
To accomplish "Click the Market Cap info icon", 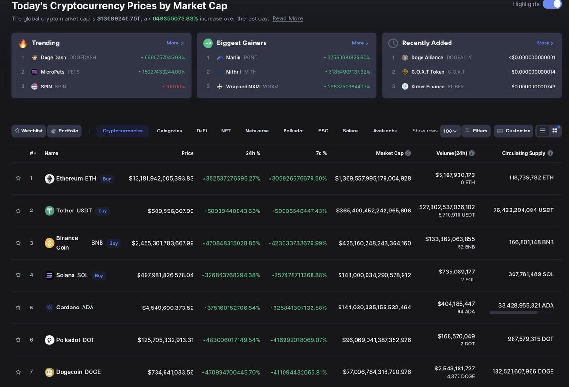I will coord(408,153).
